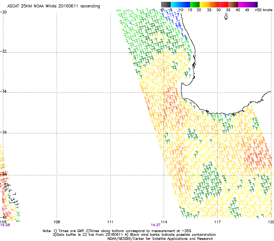Click the '45' legend speed label
The image size is (274, 241).
(247, 10)
